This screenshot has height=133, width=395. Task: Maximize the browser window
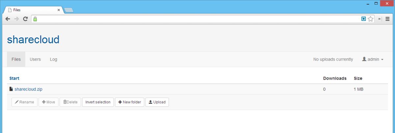(x=376, y=4)
